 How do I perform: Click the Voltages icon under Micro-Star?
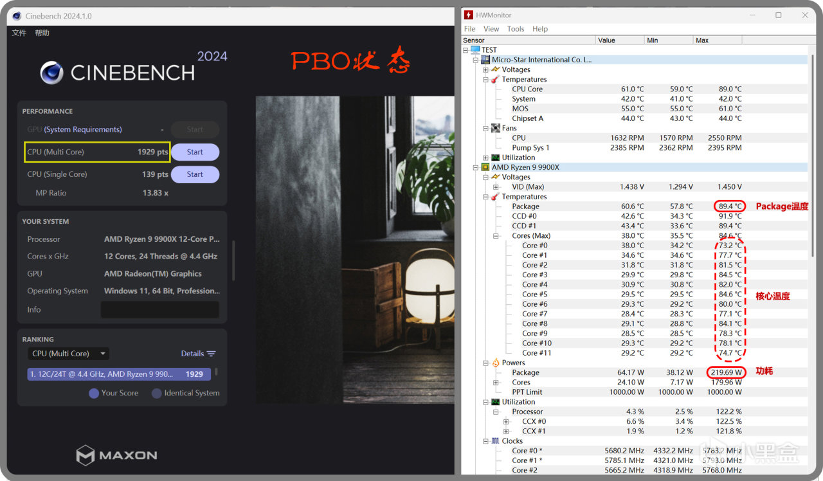click(496, 69)
